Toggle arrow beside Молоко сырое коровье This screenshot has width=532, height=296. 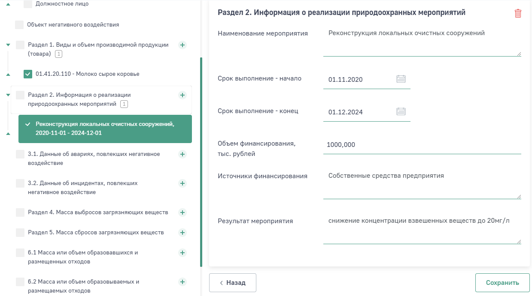[8, 75]
